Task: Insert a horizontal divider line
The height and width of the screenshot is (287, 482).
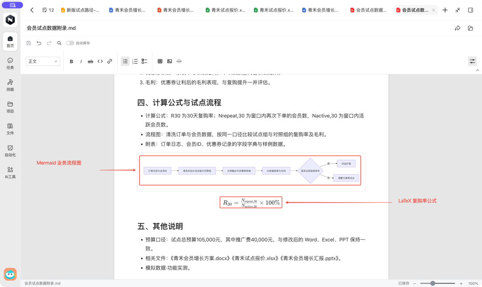Action: [x=179, y=62]
